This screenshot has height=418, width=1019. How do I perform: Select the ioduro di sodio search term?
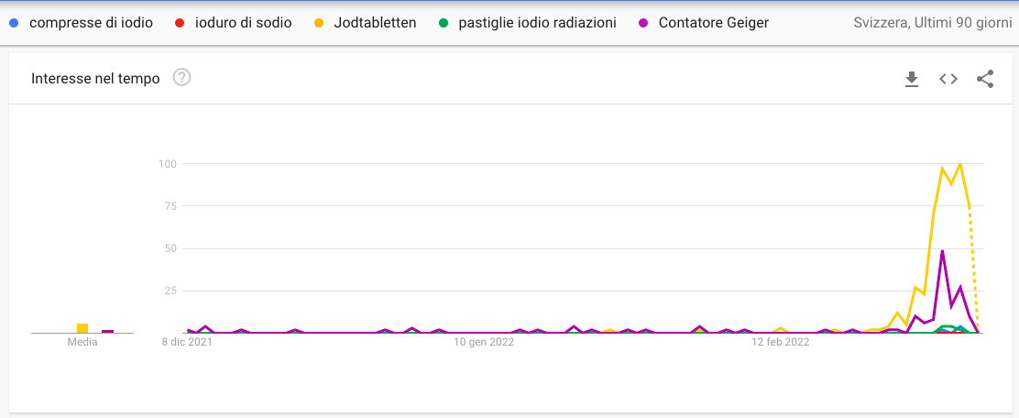(x=243, y=22)
